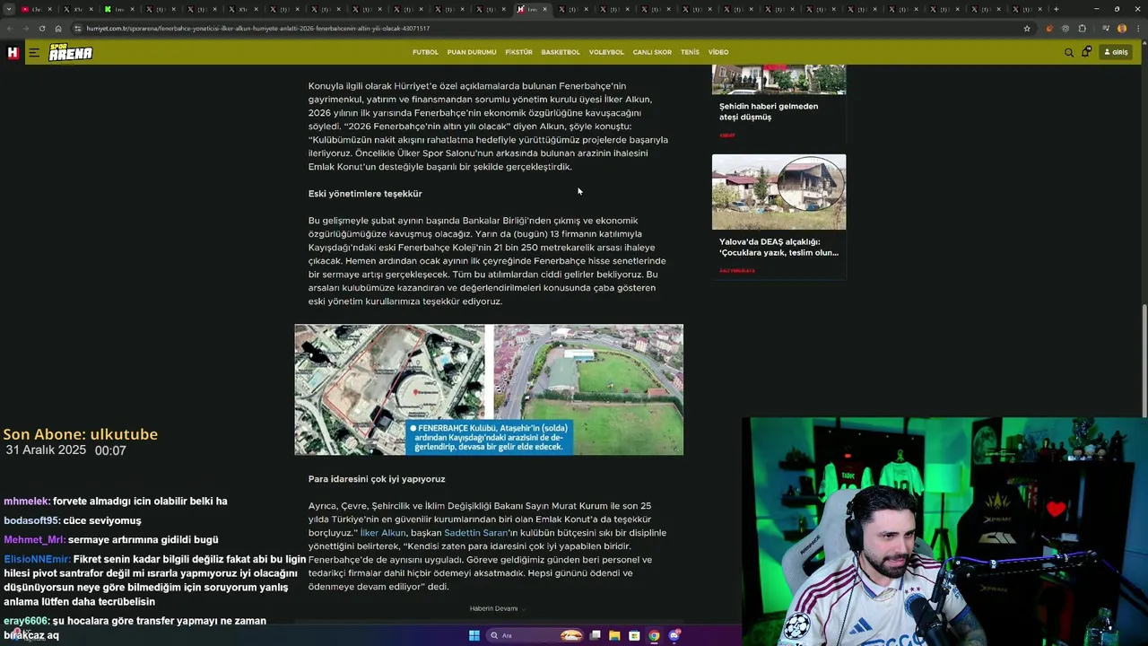Follow the İlker Alkun link
1148x646 pixels.
383,533
